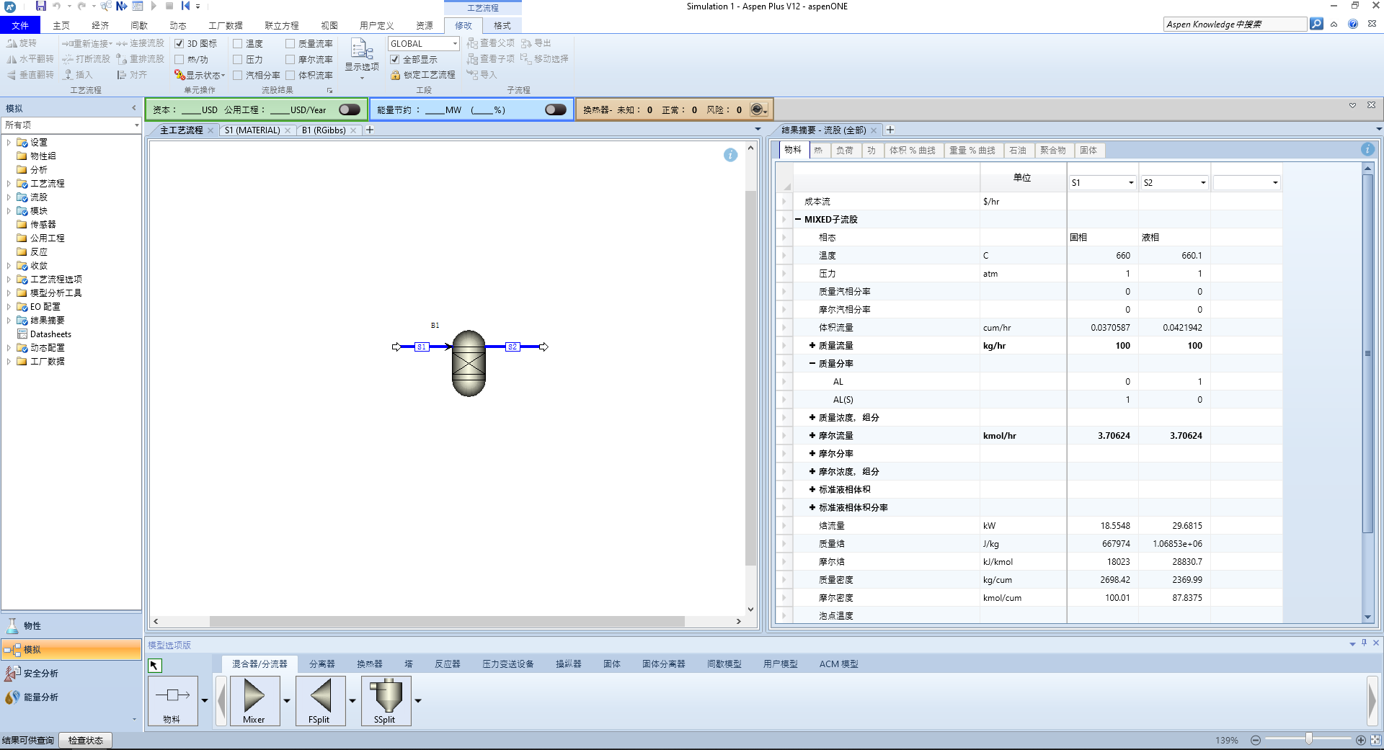
Task: Open the 文件 menu
Action: 20,25
